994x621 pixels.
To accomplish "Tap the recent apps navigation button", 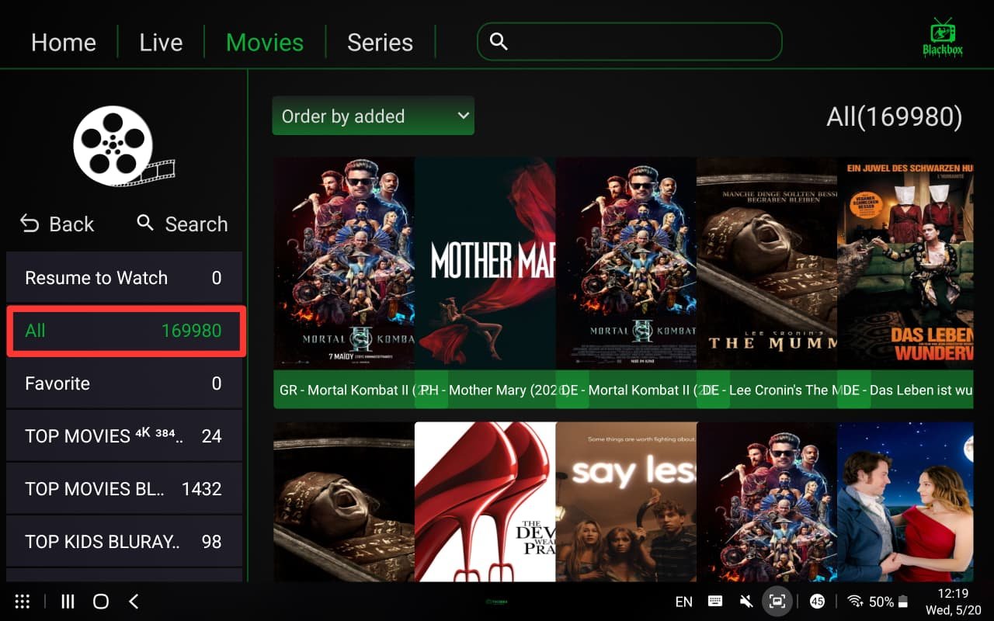I will (x=68, y=602).
